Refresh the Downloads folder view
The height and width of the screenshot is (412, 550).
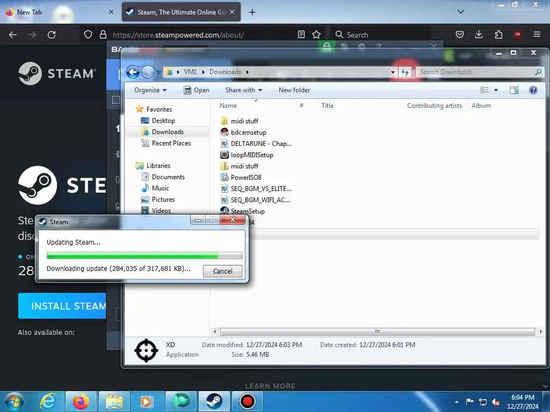coord(405,72)
